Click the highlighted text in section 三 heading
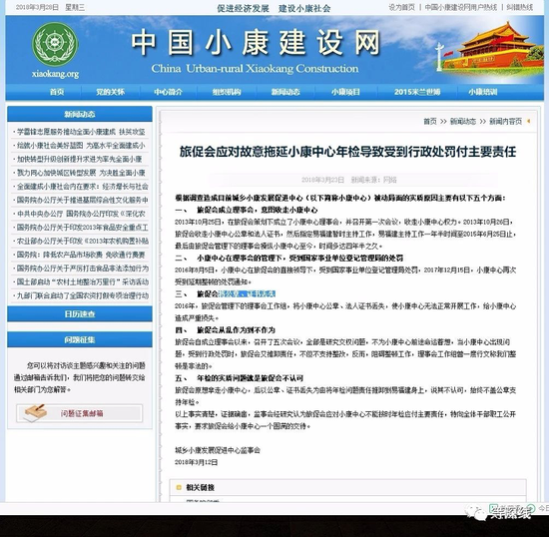The height and width of the screenshot is (537, 549). (248, 293)
